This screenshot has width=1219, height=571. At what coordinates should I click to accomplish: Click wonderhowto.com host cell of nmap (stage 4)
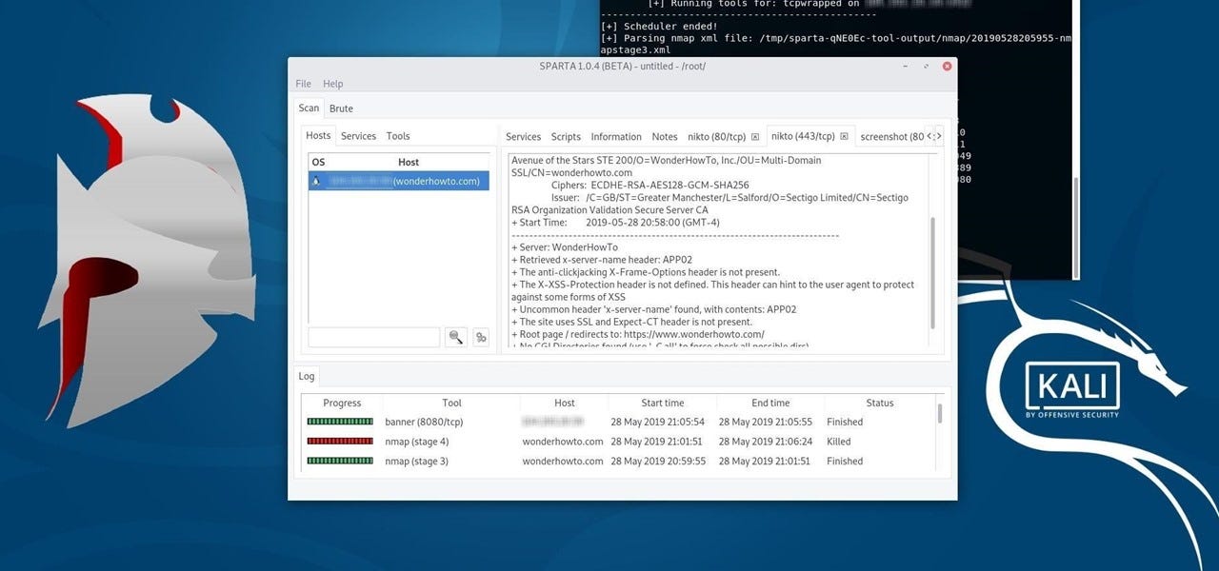tap(563, 442)
